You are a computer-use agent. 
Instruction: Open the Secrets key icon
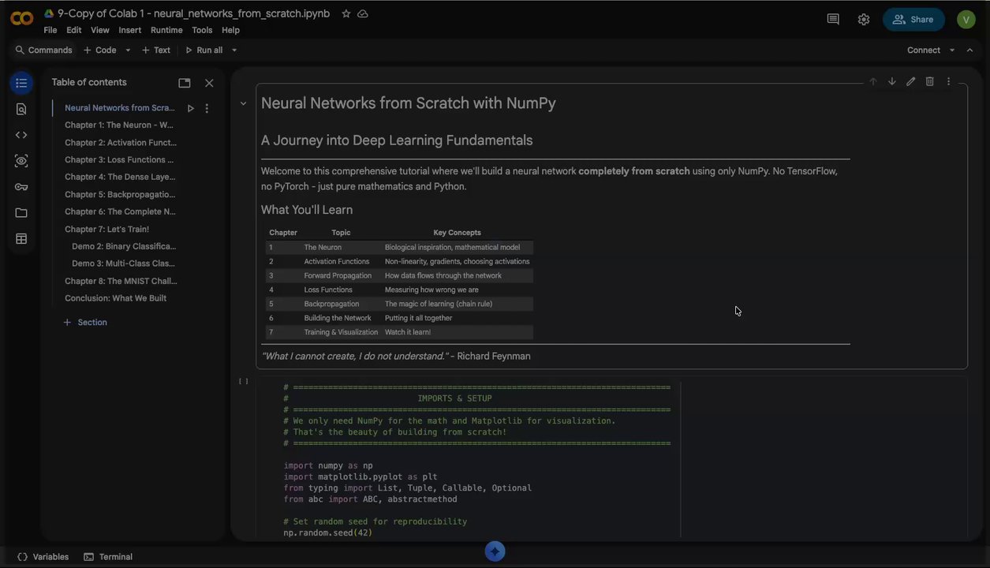[x=21, y=187]
